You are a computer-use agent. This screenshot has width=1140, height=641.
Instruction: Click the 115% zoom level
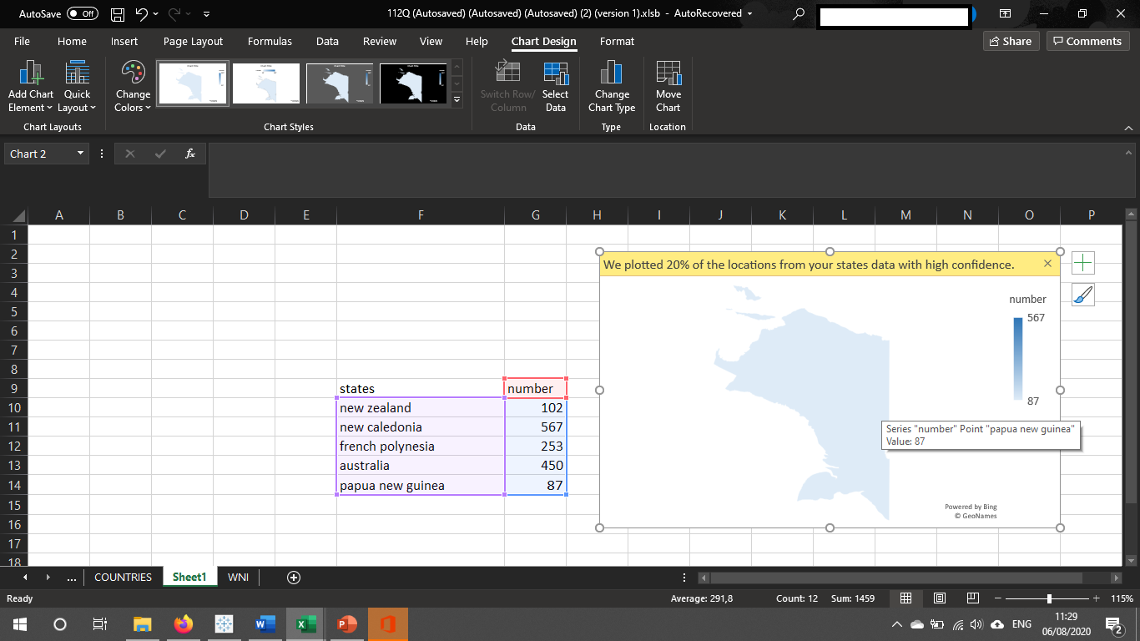click(x=1122, y=598)
